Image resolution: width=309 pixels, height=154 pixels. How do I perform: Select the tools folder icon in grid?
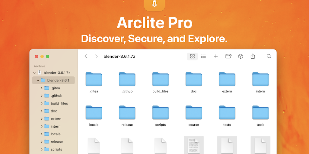pos(260,112)
